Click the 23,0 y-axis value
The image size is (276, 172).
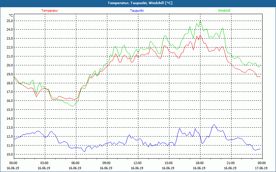(10, 39)
